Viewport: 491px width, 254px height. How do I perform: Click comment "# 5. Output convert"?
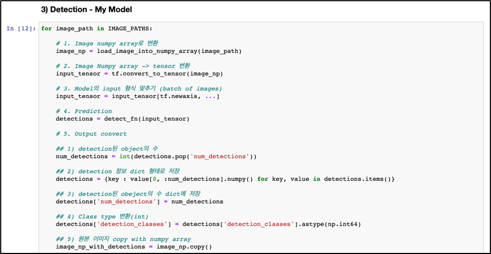click(91, 134)
